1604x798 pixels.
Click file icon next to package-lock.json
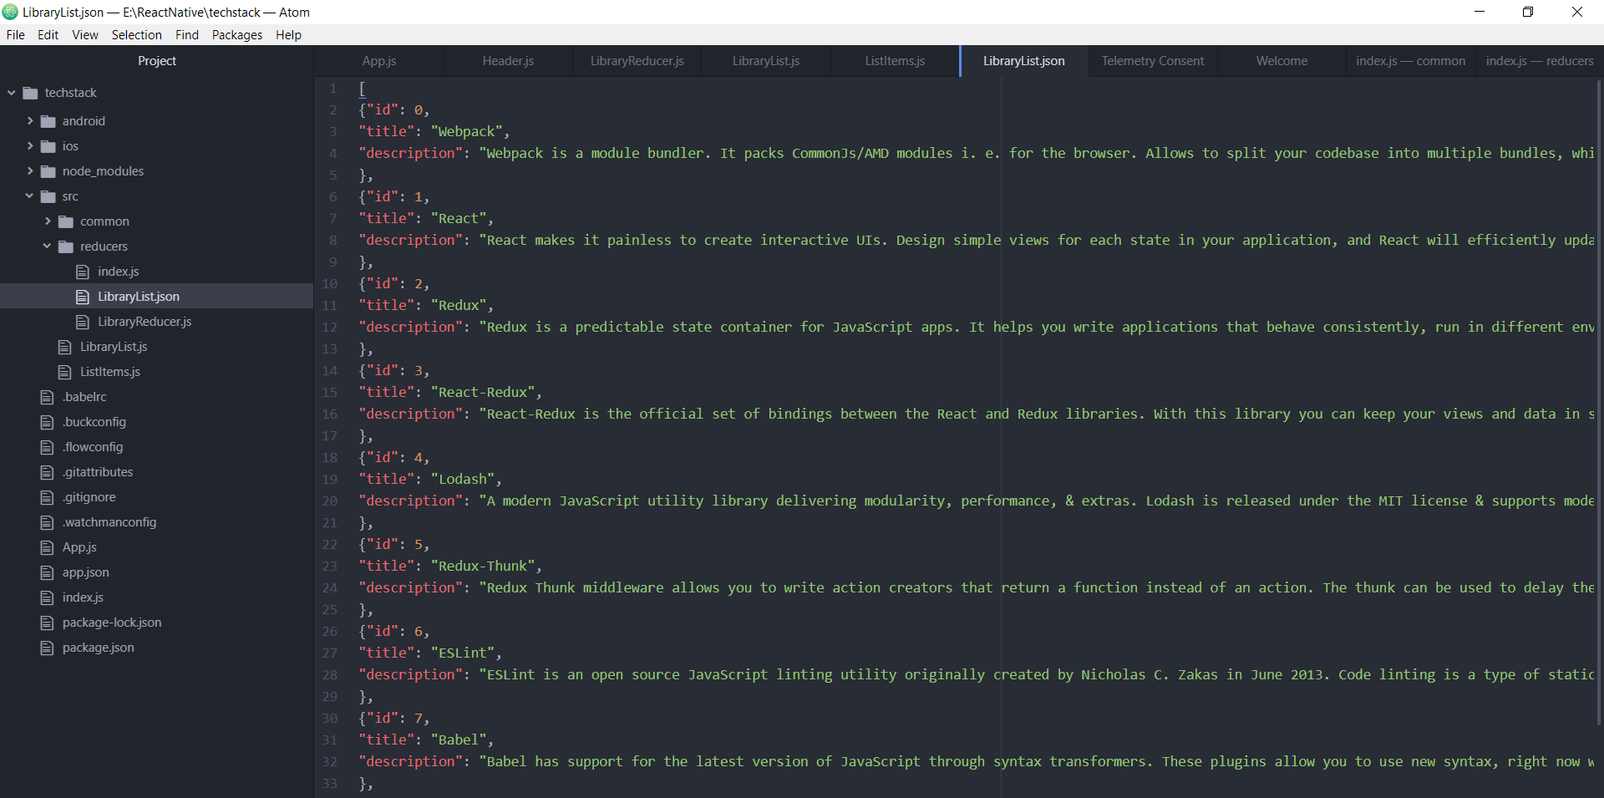tap(48, 623)
